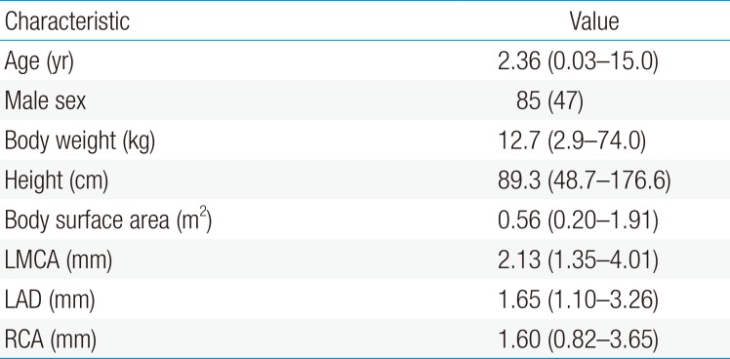Viewport: 730px width, 359px height.
Task: Select the Age (yr) row label
Action: pyautogui.click(x=39, y=62)
